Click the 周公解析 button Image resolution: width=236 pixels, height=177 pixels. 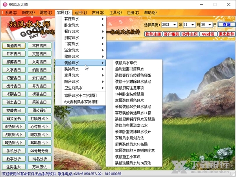point(40,110)
